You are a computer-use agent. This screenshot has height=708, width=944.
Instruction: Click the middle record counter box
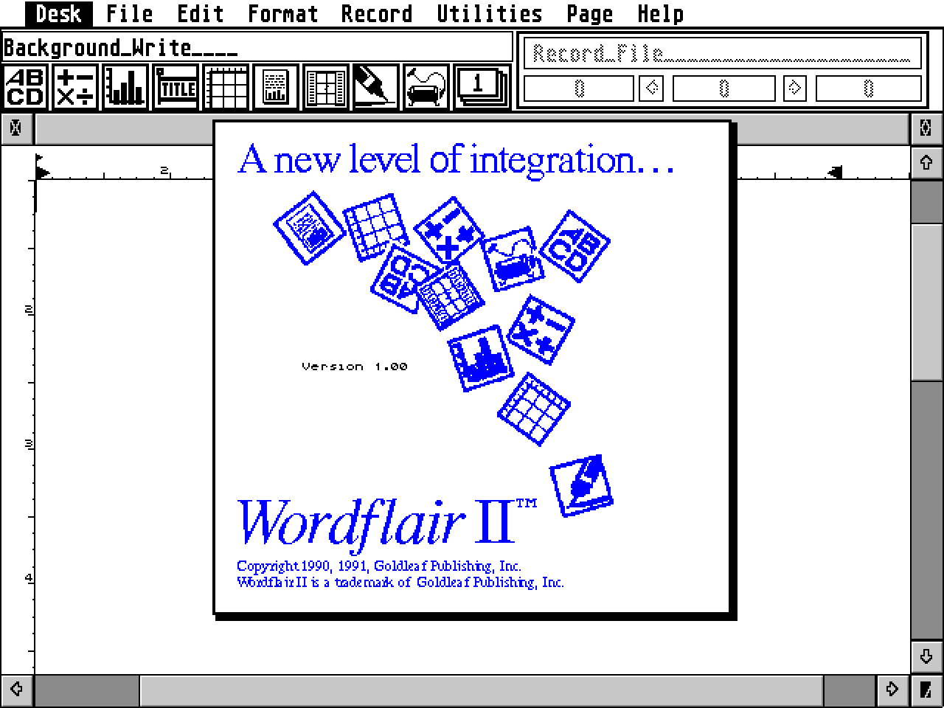723,89
